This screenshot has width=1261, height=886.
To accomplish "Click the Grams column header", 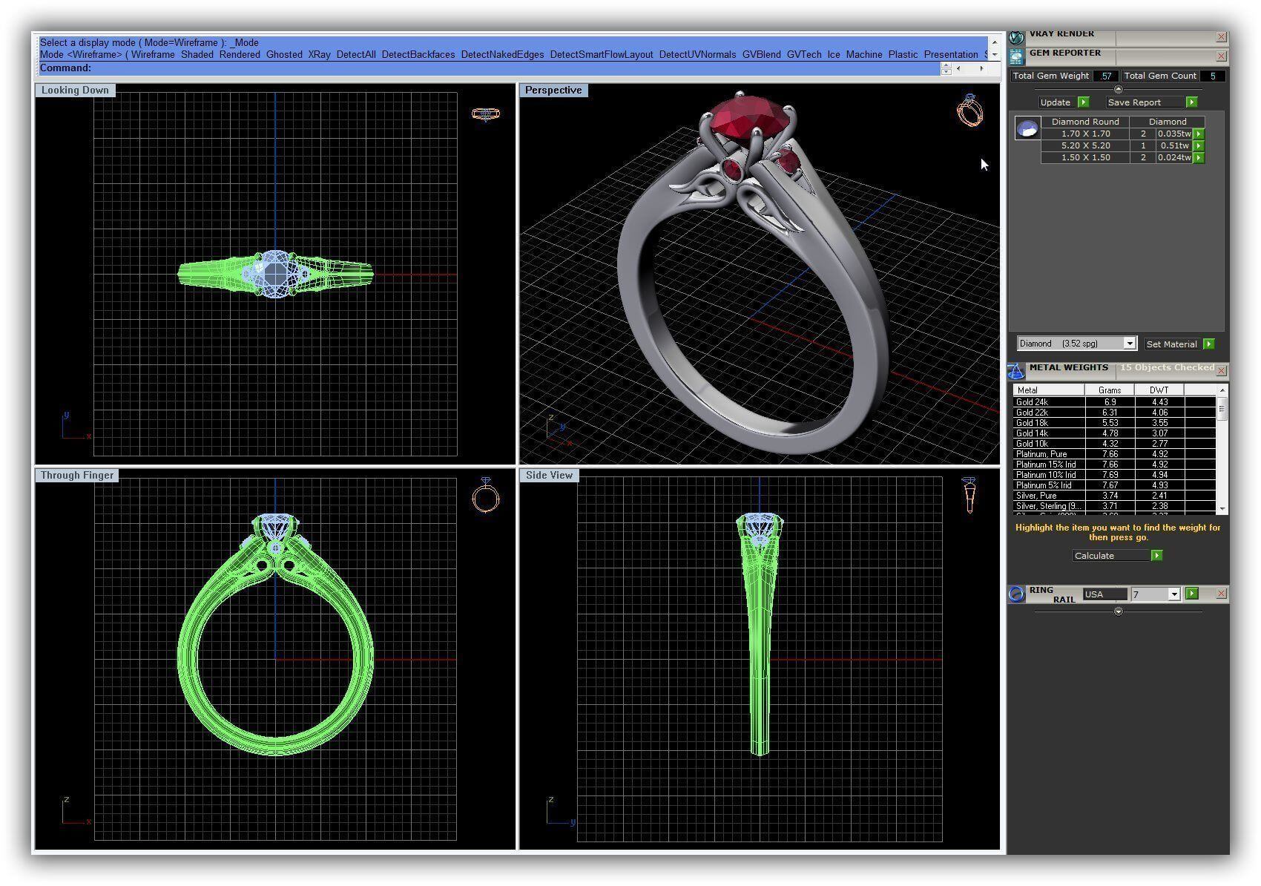I will (x=1110, y=390).
